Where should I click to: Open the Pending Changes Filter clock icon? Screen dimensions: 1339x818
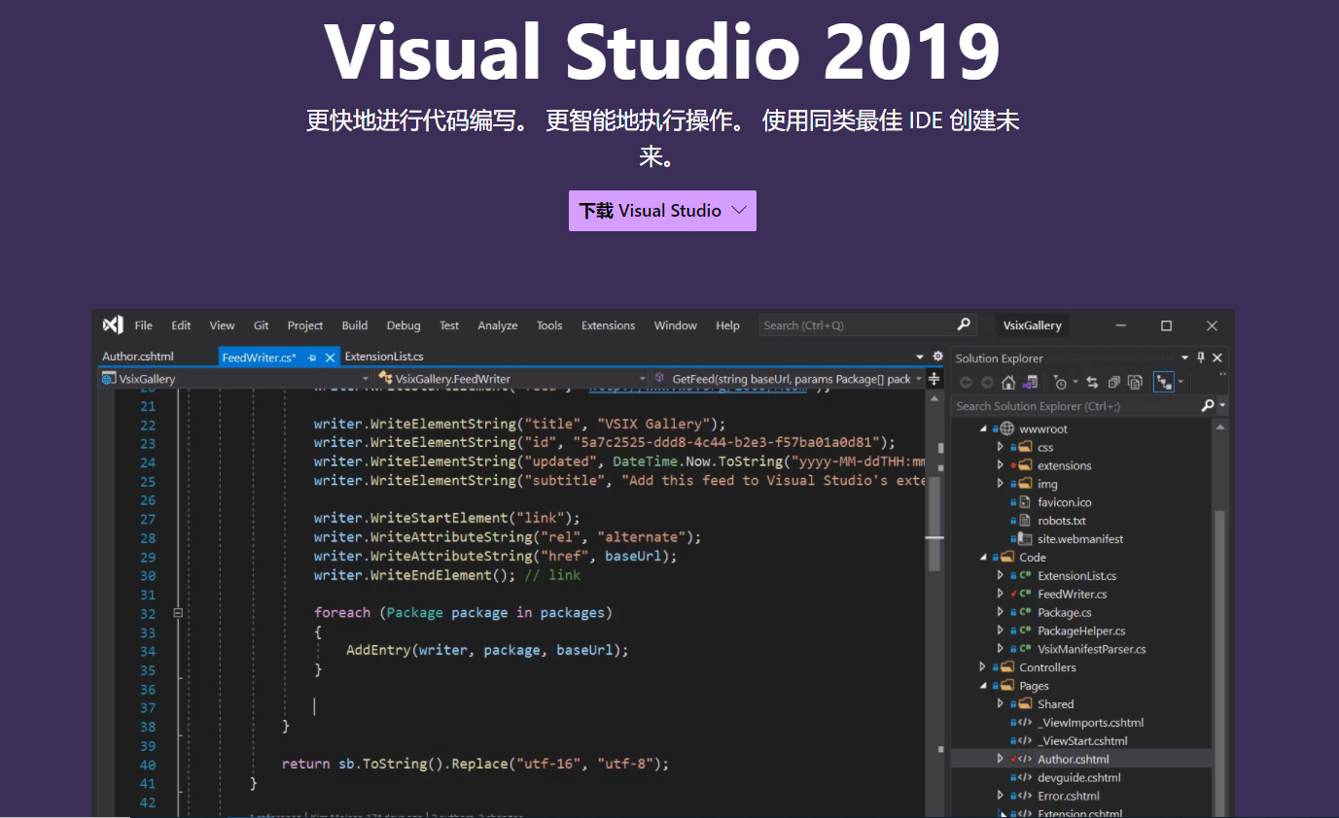(x=1060, y=383)
